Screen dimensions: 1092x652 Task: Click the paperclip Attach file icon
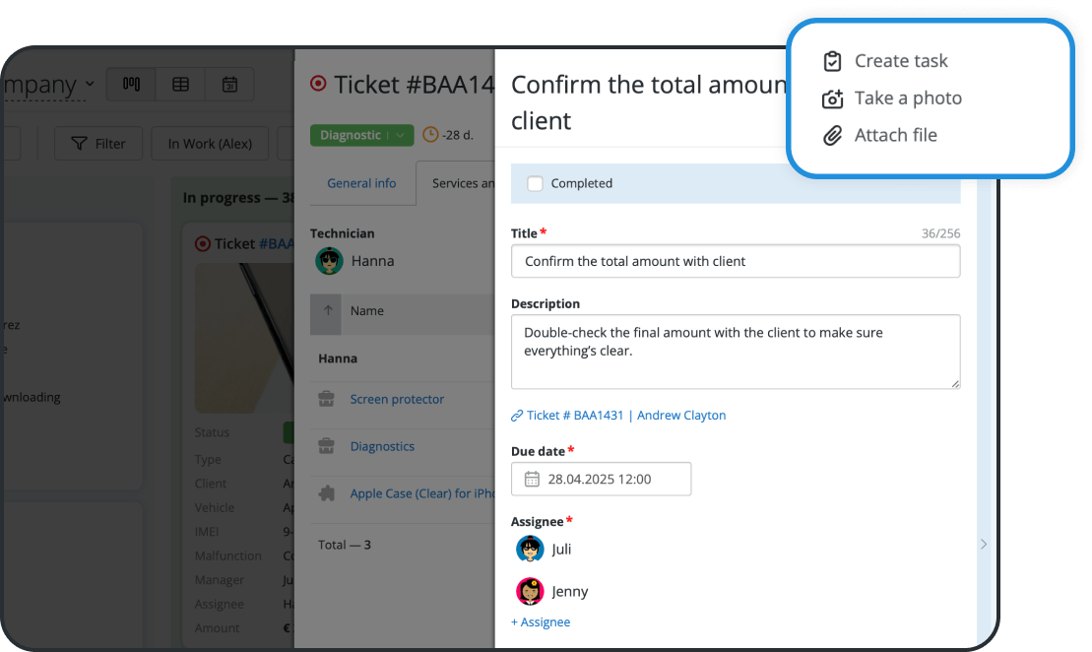coord(832,135)
